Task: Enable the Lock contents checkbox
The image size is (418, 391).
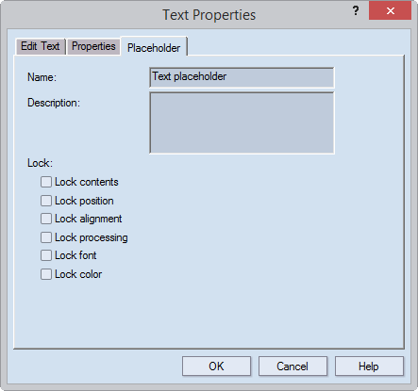Action: [46, 182]
